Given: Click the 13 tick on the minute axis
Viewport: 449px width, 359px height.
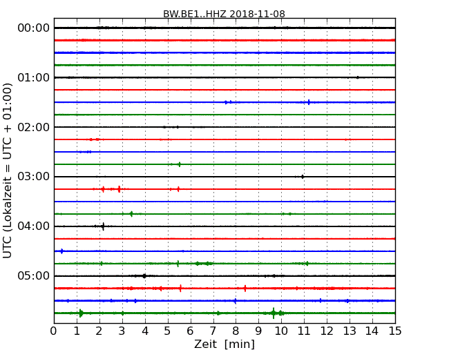Looking at the screenshot, I should (x=350, y=331).
